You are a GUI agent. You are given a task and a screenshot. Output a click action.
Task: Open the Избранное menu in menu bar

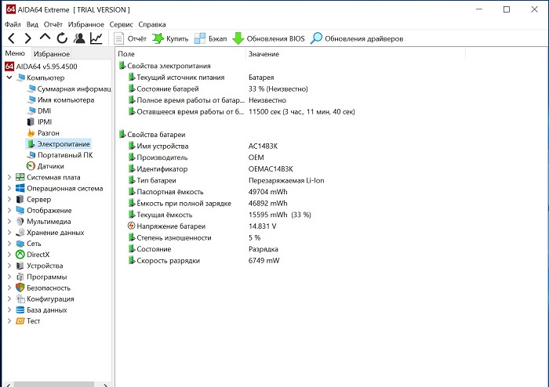85,24
